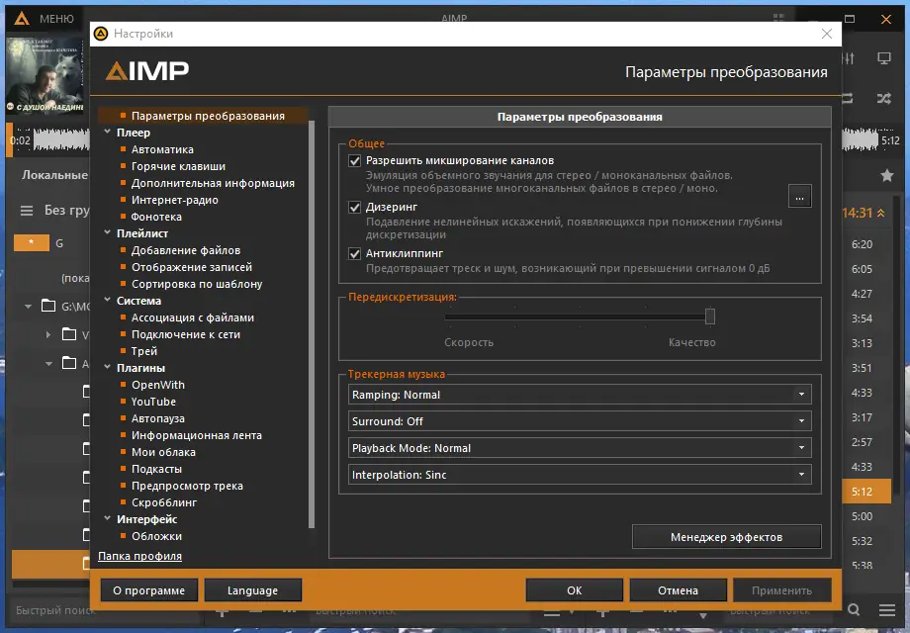This screenshot has height=633, width=910.
Task: Click the display/monitor icon on right sidebar
Action: (884, 57)
